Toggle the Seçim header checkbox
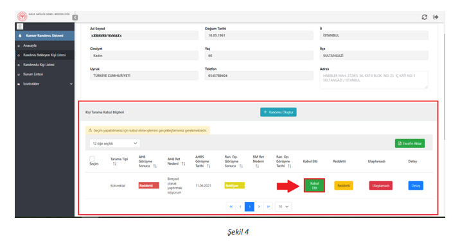The height and width of the screenshot is (241, 460). (92, 159)
